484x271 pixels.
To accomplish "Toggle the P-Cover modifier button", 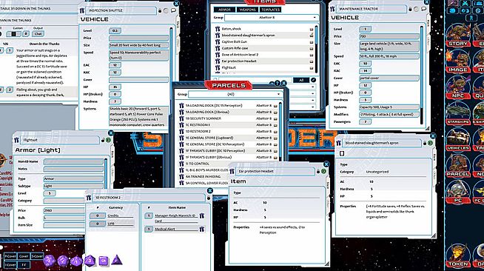I will coord(10,256).
